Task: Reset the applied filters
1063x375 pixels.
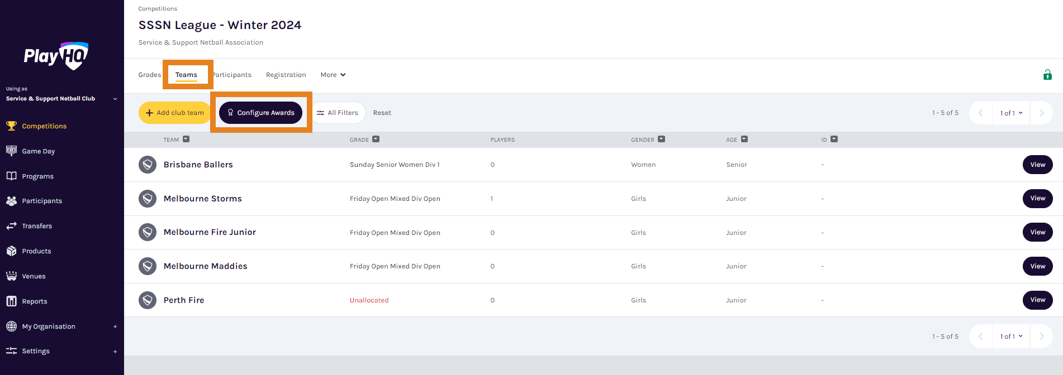Action: pyautogui.click(x=382, y=113)
